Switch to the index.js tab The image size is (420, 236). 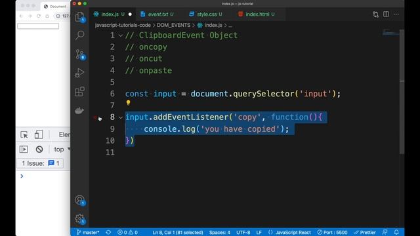tap(110, 14)
